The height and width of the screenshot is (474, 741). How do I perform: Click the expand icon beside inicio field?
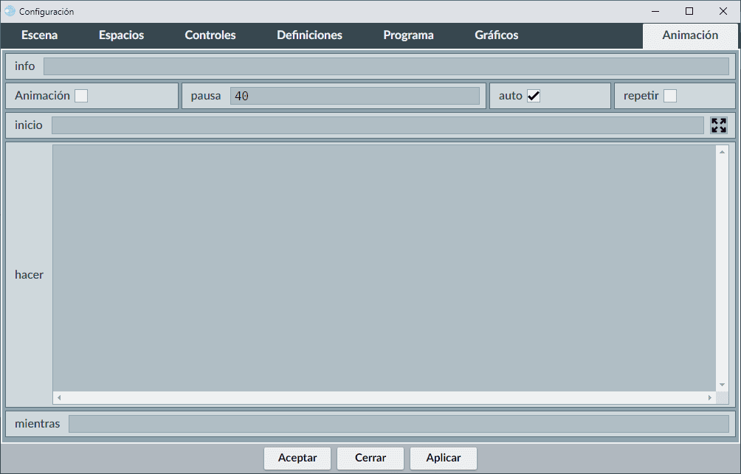tap(718, 125)
